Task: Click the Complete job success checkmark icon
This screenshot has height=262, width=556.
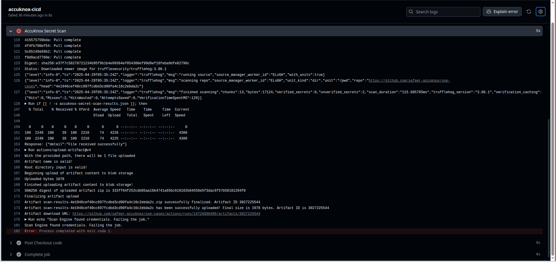Action: tap(19, 254)
